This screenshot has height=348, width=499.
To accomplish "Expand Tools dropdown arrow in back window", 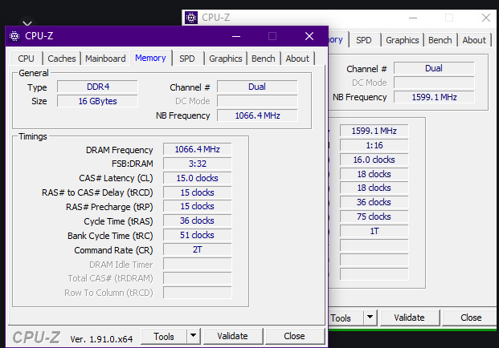I will (x=370, y=318).
